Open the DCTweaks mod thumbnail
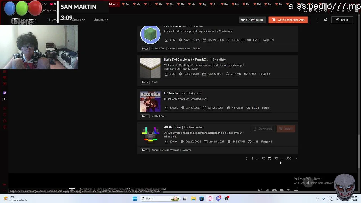Image resolution: width=361 pixels, height=203 pixels. tap(150, 101)
